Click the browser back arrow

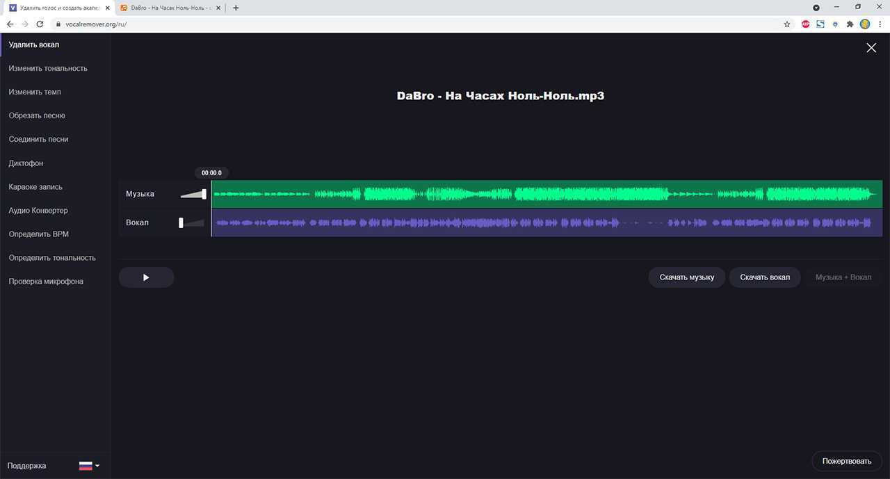pyautogui.click(x=10, y=24)
